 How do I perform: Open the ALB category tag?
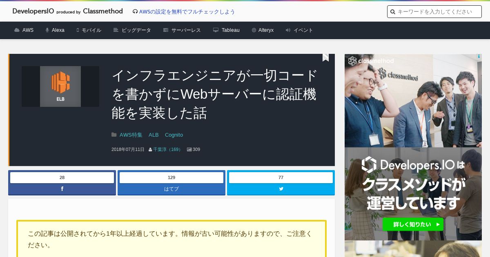(x=154, y=135)
